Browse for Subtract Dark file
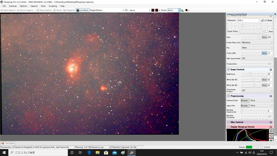Screen dimensions: 277x156 (x=245, y=101)
